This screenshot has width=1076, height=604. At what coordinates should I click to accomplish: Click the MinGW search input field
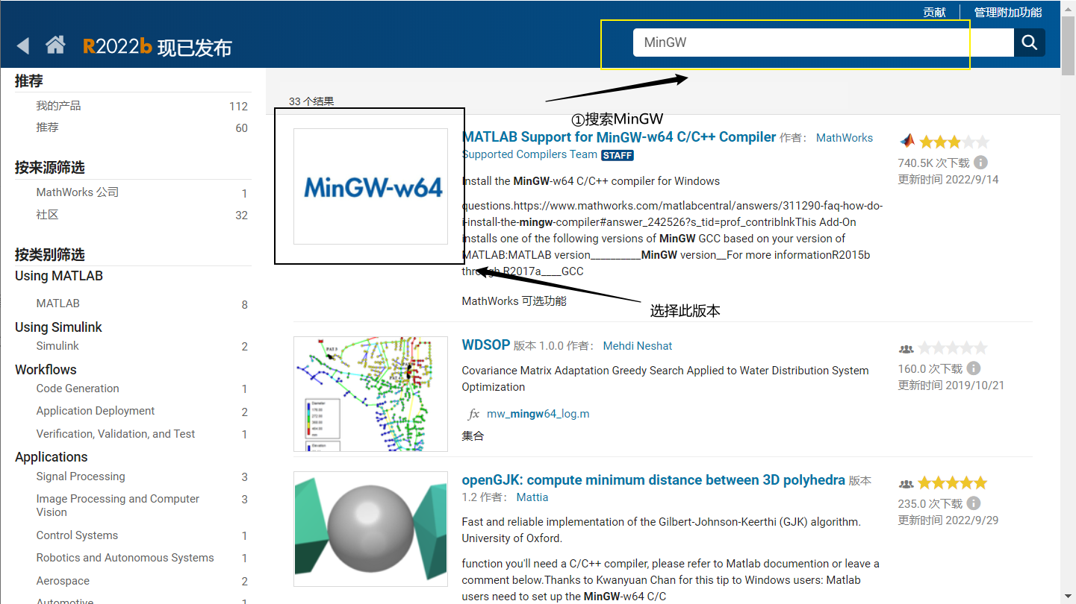click(824, 43)
